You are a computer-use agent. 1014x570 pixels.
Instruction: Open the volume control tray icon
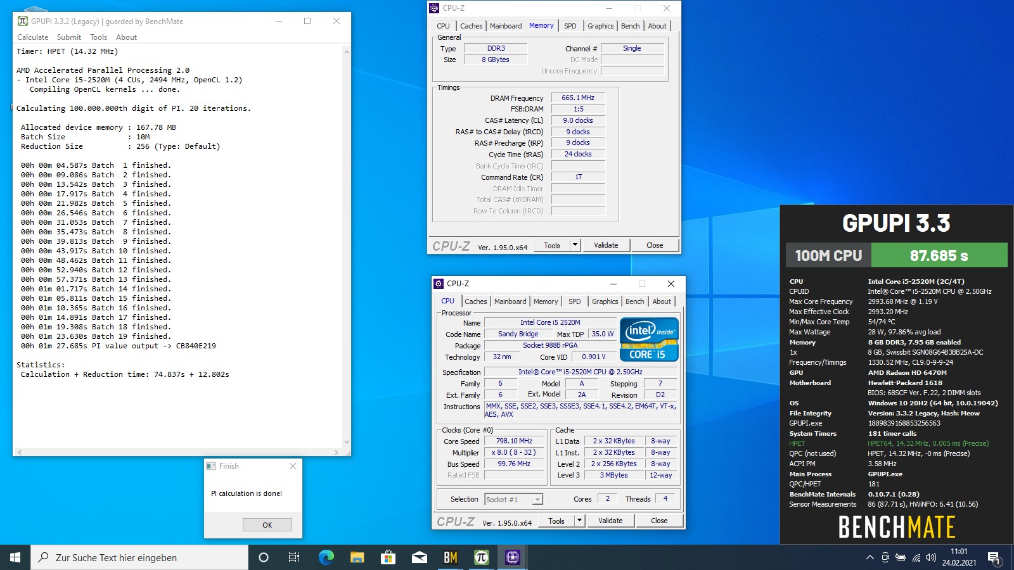click(931, 557)
